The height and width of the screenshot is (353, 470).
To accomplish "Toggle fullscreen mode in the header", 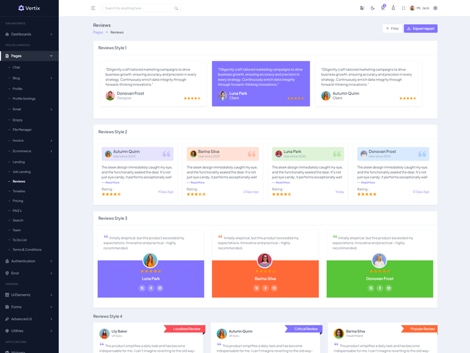I will [x=404, y=8].
